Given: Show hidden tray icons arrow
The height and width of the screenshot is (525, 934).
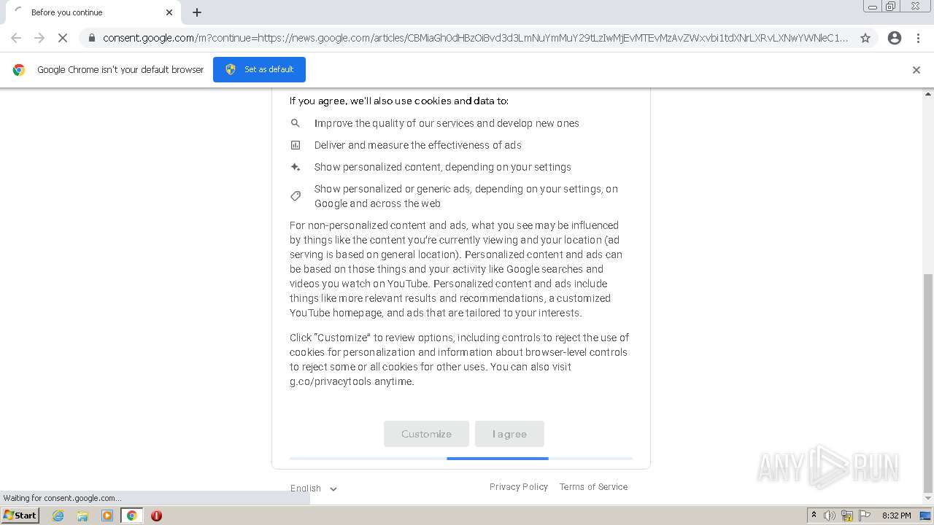Looking at the screenshot, I should (x=814, y=516).
